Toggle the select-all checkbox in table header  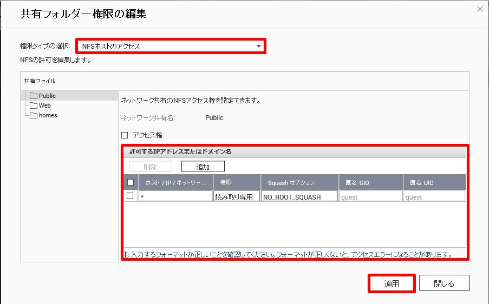click(130, 182)
